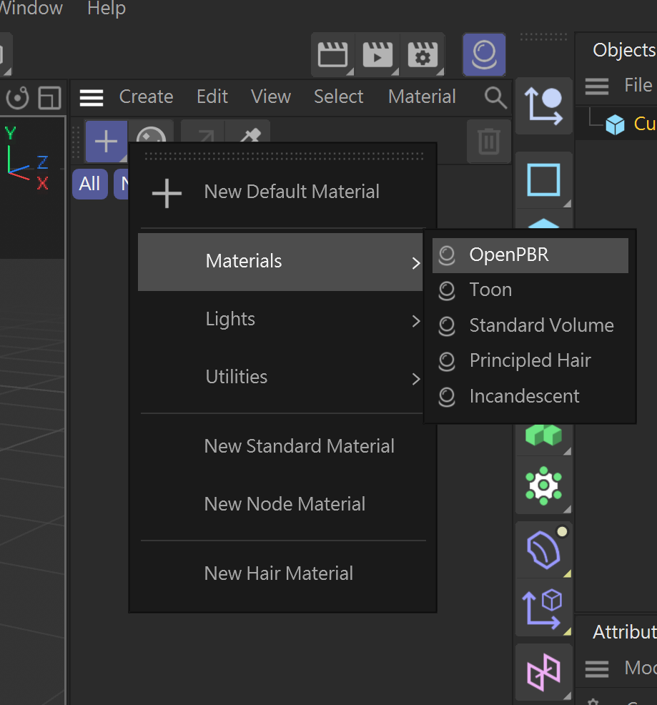The image size is (657, 705).
Task: Open material manager hamburger menu
Action: [x=92, y=97]
